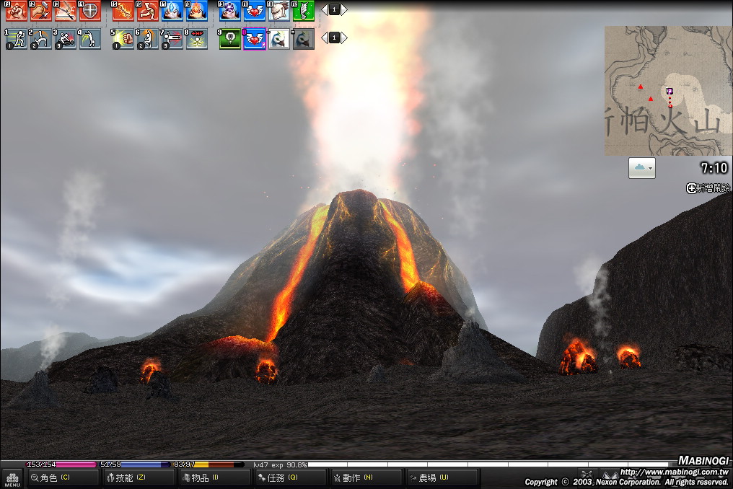Go to previous page of bottom hotkey bar
Viewport: 733px width, 489px height.
pos(325,38)
